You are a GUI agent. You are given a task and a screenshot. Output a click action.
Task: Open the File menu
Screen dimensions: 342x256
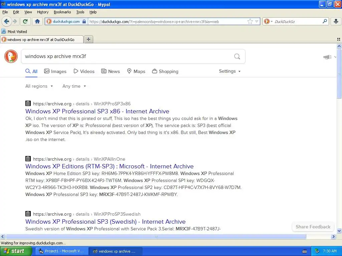(5, 12)
